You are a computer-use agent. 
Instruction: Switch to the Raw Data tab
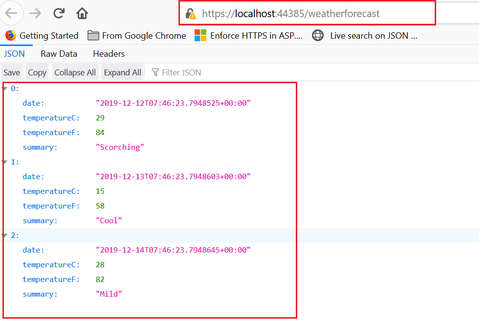point(59,54)
